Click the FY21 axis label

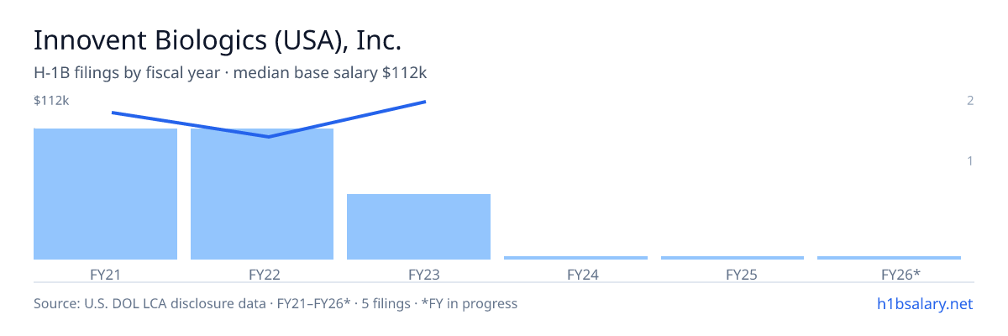(x=105, y=274)
